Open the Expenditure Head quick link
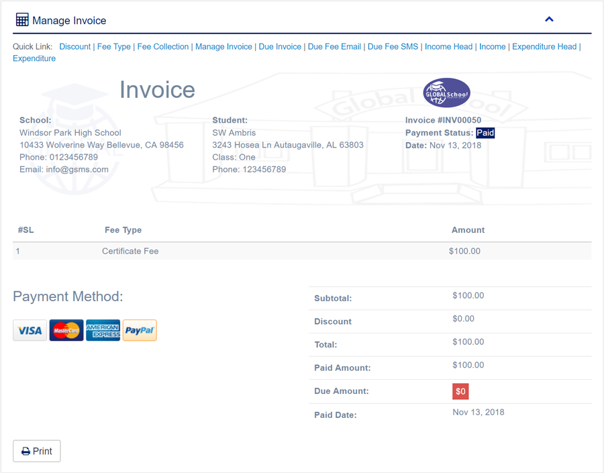The width and height of the screenshot is (604, 473). coord(544,46)
